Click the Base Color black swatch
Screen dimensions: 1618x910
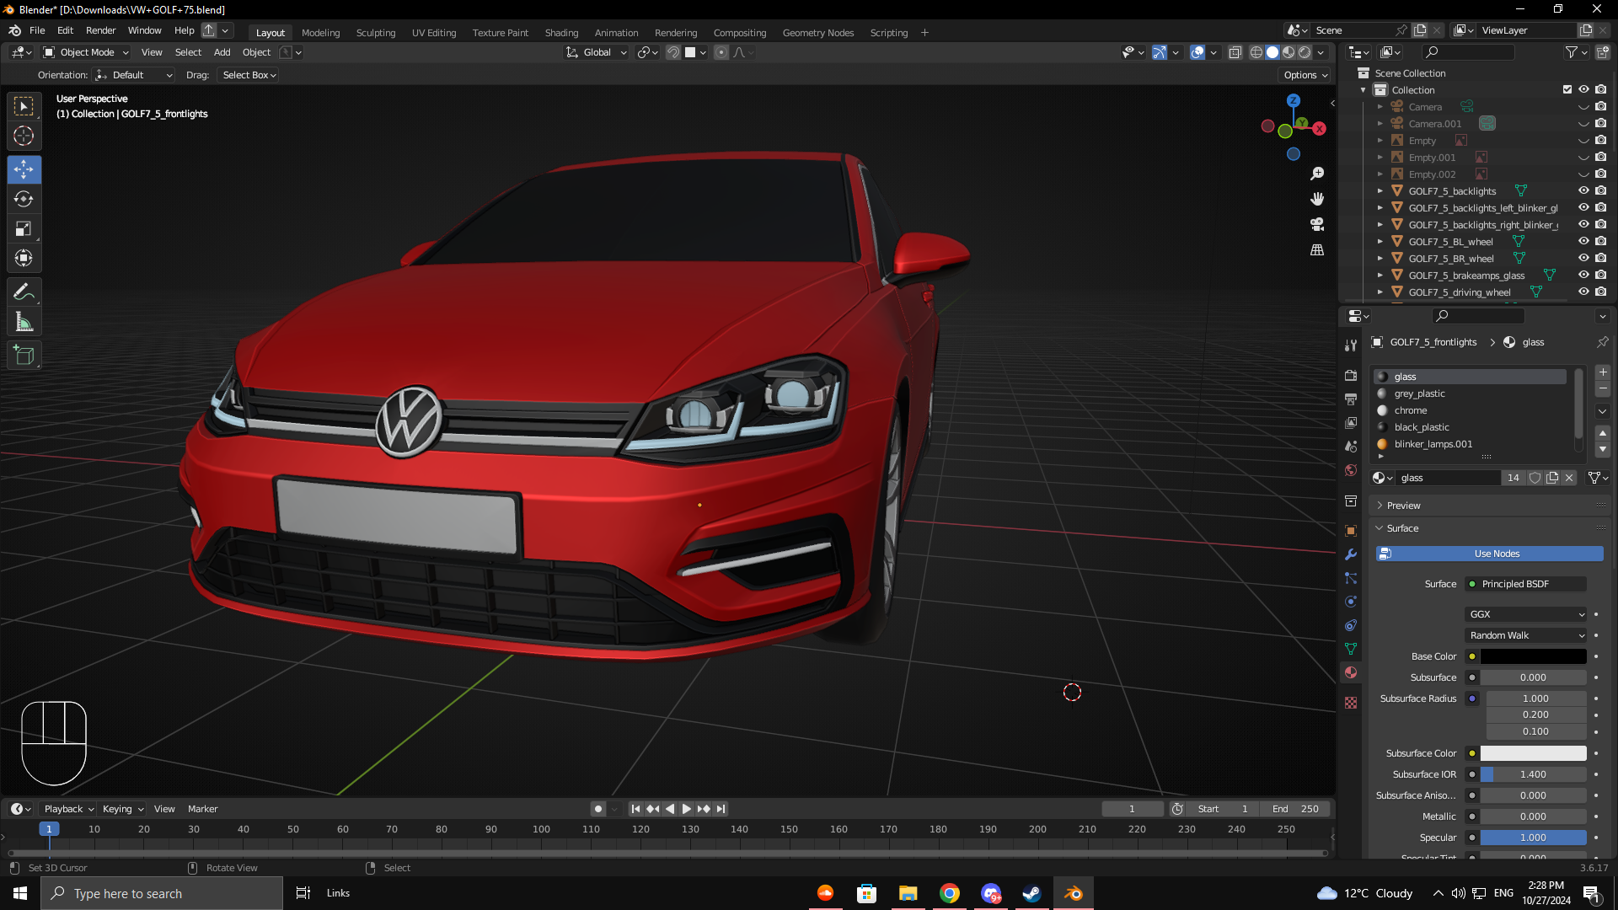1533,656
